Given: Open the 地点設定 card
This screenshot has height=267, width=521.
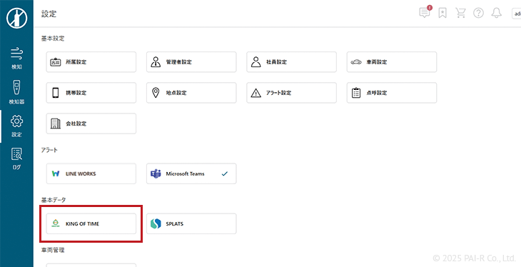Looking at the screenshot, I should point(191,93).
